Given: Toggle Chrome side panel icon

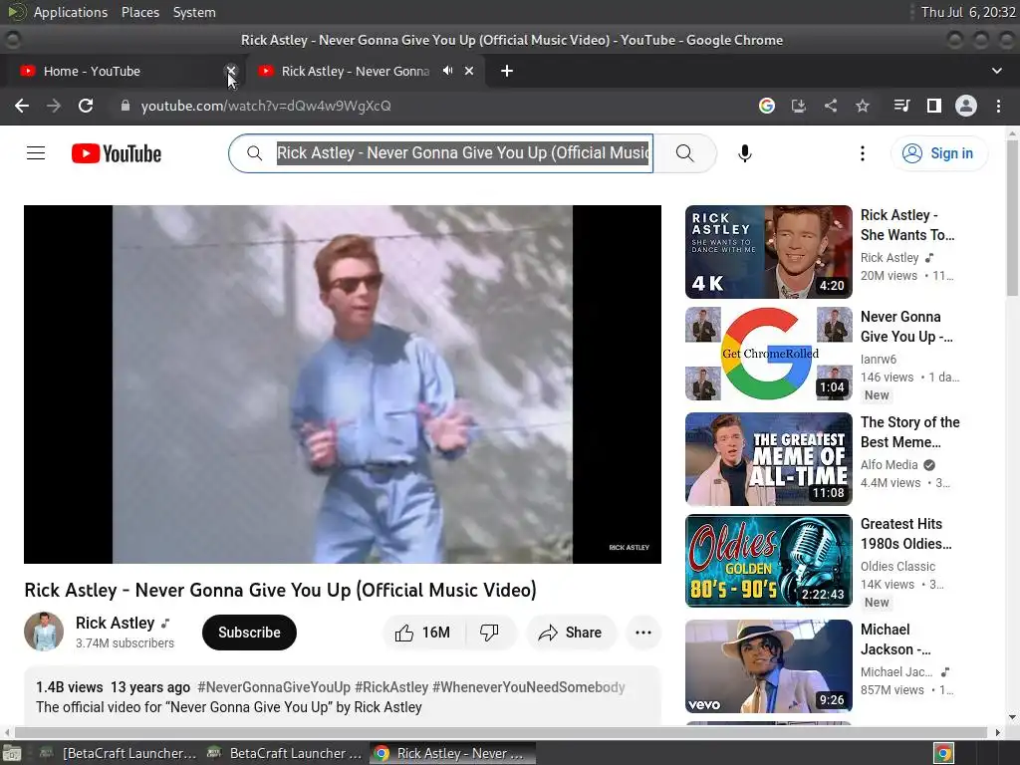Looking at the screenshot, I should point(933,106).
